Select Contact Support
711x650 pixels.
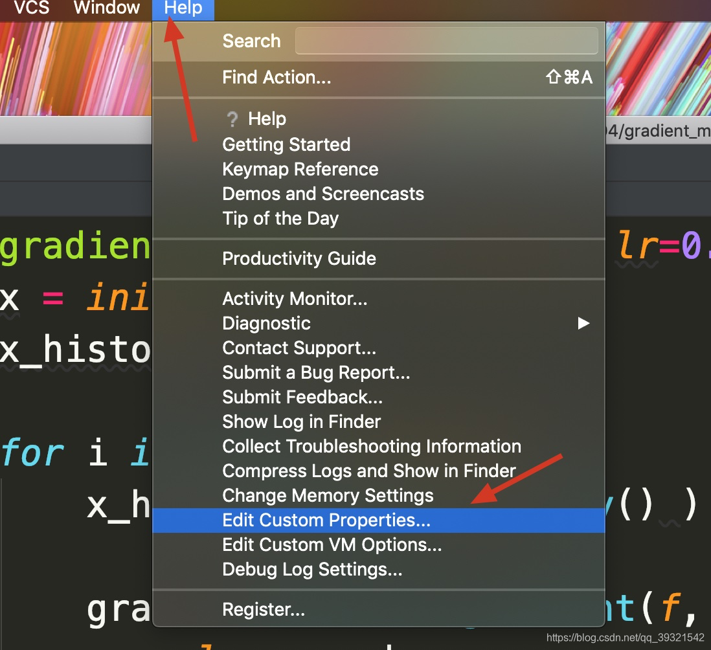[299, 348]
